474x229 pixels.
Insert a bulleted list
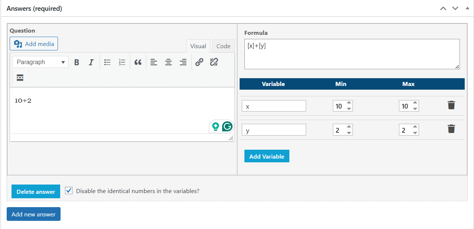(107, 62)
